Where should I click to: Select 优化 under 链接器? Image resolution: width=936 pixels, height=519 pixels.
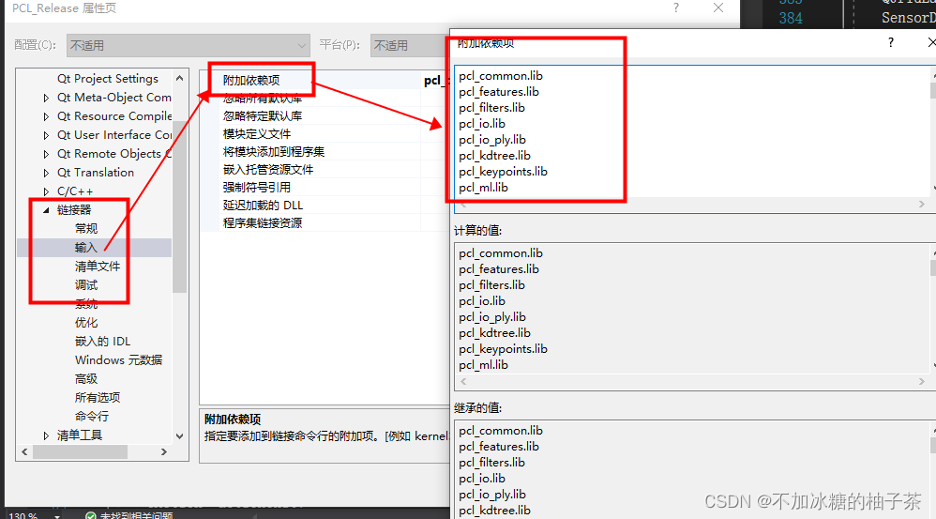point(86,323)
